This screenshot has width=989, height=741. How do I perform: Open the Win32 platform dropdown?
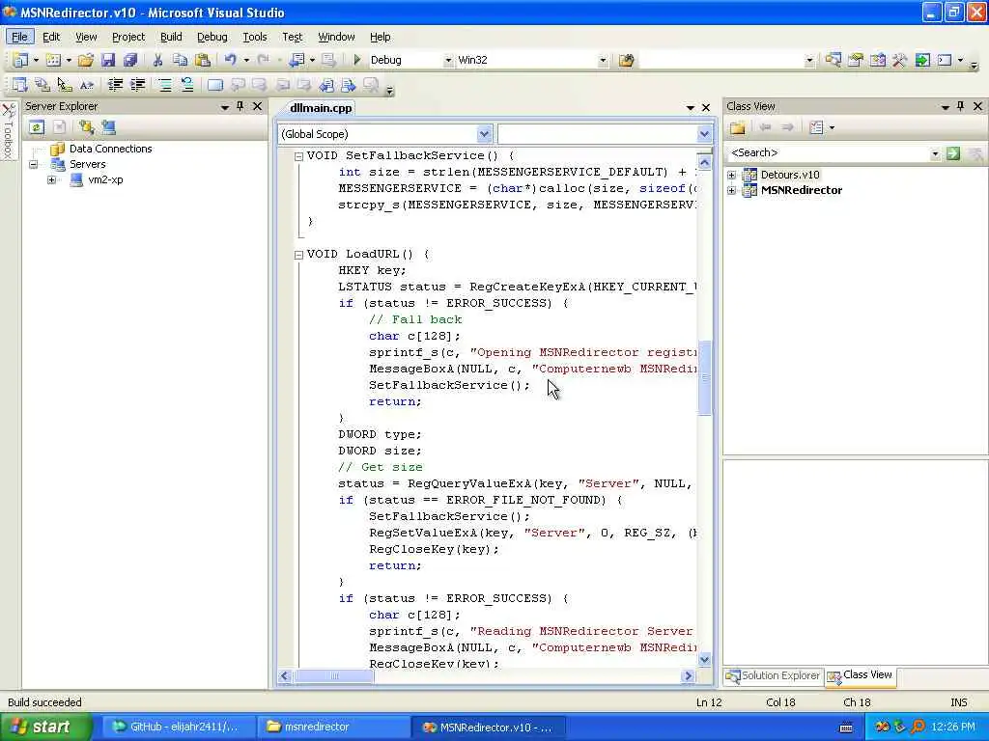tap(603, 61)
